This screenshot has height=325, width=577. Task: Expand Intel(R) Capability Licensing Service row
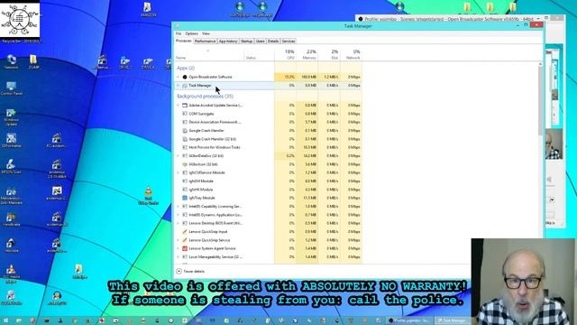(179, 207)
